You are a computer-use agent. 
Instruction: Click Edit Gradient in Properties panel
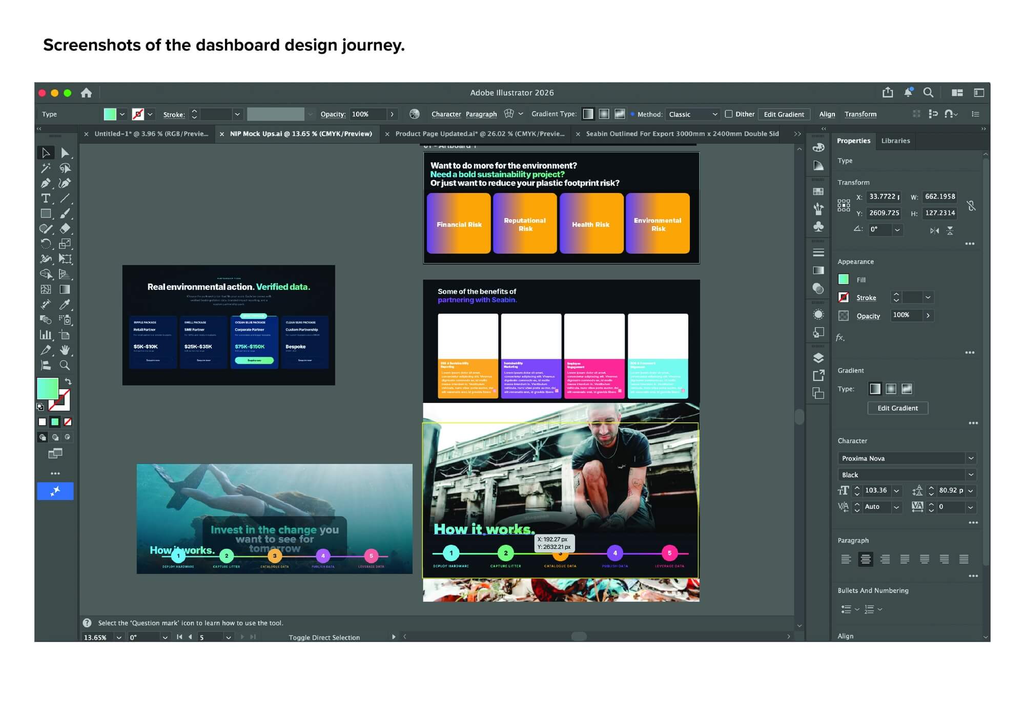click(897, 408)
